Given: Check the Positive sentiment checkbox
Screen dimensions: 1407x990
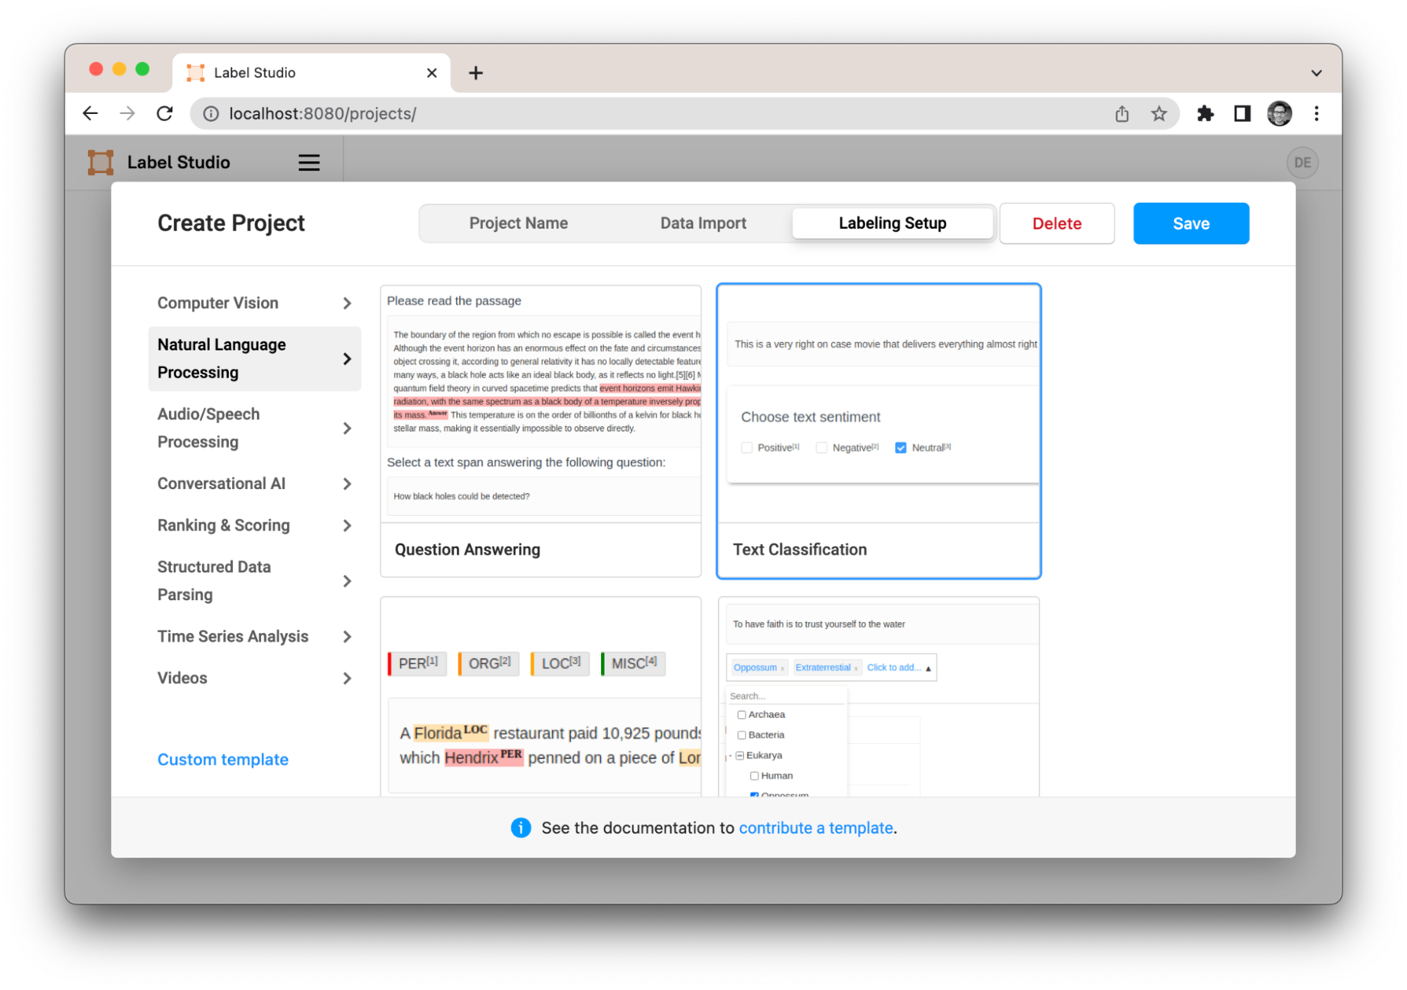Looking at the screenshot, I should [747, 448].
